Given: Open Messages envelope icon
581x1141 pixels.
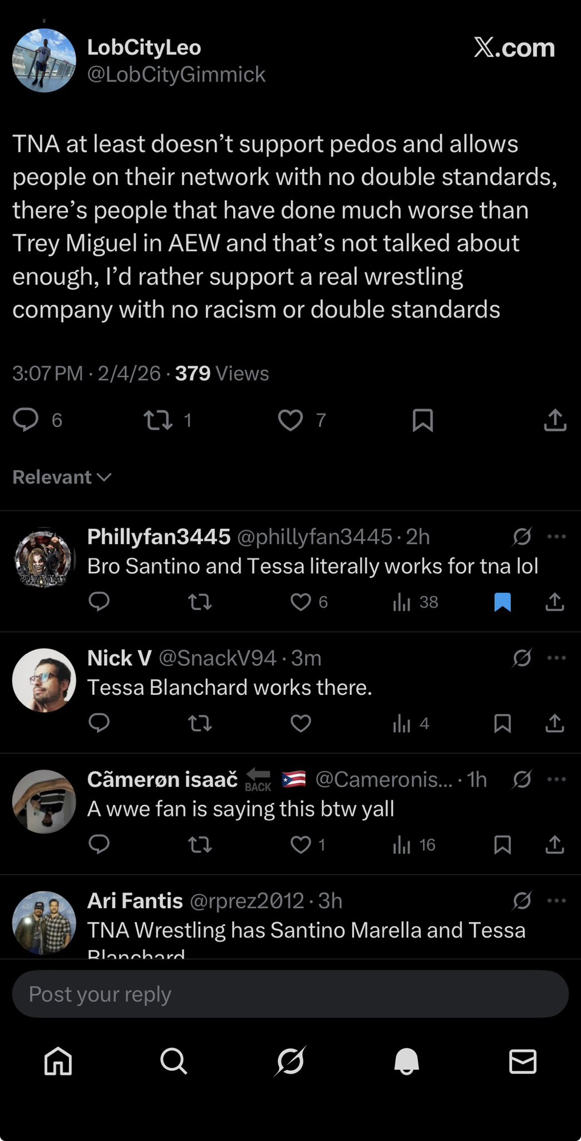Looking at the screenshot, I should (522, 1062).
